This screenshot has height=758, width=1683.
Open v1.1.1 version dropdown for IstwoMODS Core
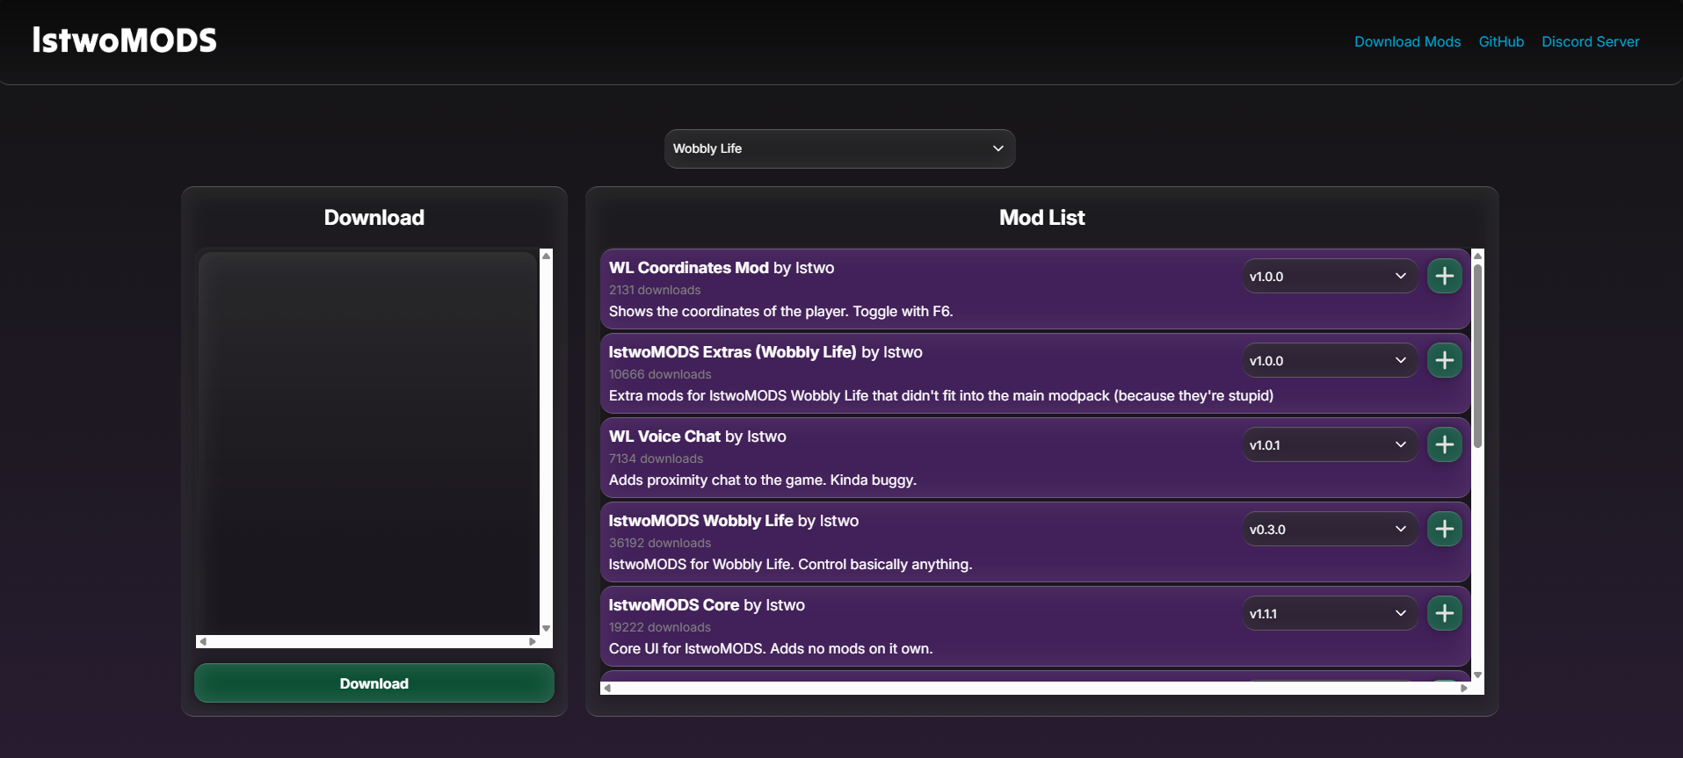1329,613
